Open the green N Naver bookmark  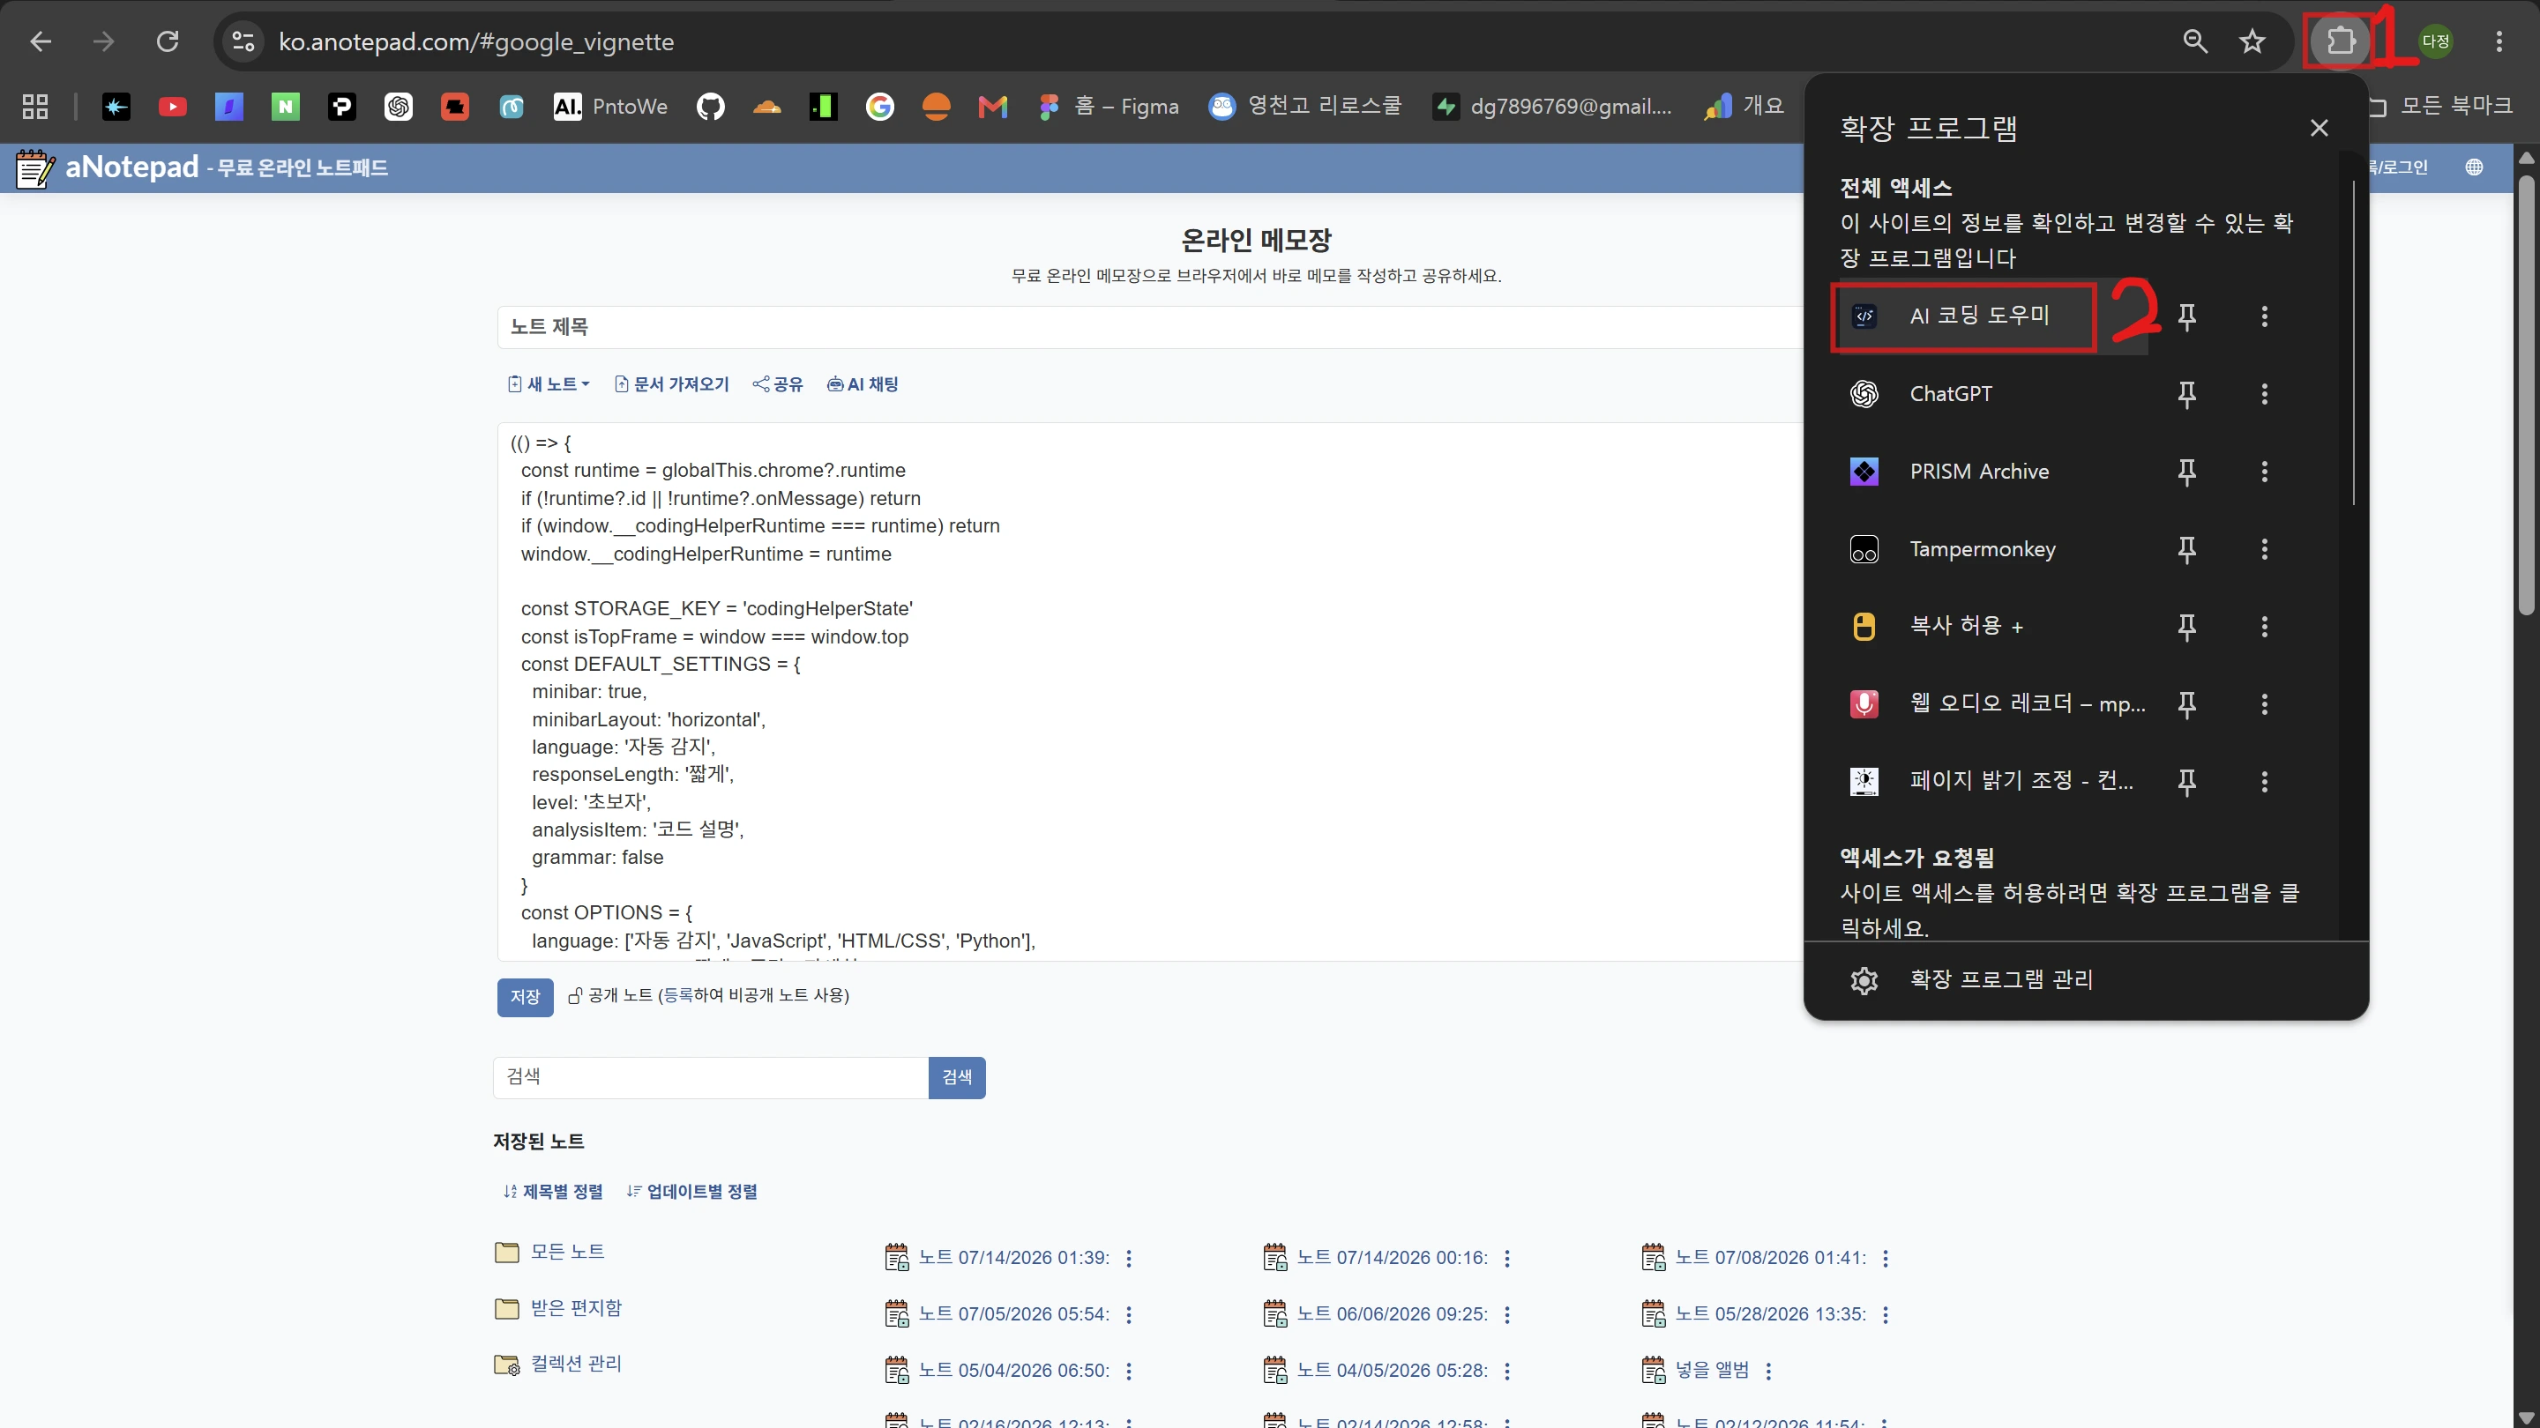coord(285,107)
